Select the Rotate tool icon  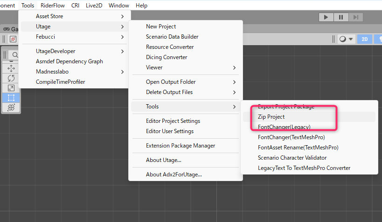tap(12, 78)
